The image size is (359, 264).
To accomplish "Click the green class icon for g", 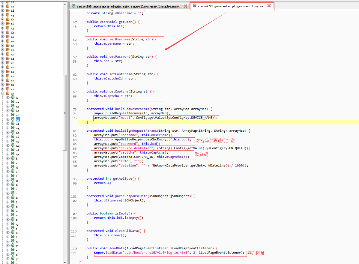I will coord(13,180).
